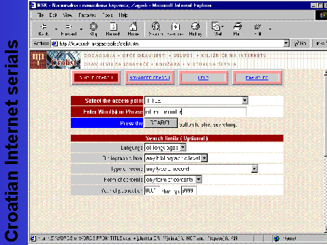The image size is (327, 245).
Task: Open the History toolbar icon
Action: coord(196,29)
